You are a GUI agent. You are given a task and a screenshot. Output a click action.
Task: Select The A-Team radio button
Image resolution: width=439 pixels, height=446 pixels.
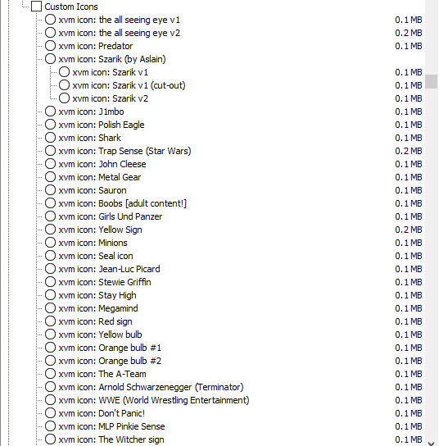[x=50, y=374]
